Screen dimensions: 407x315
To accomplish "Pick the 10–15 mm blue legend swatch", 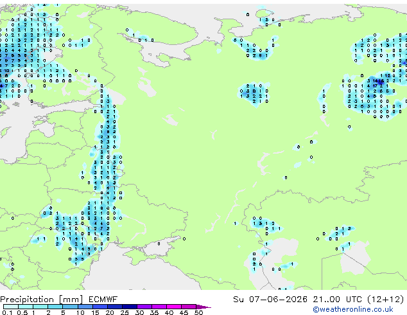I will coord(85,307).
